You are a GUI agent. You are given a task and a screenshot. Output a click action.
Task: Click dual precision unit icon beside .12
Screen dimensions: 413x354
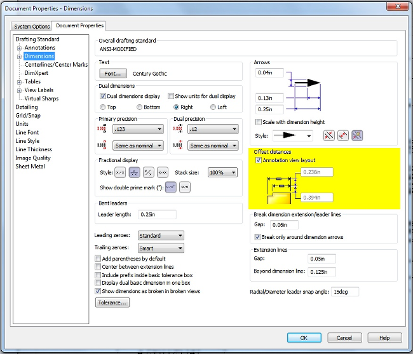[x=178, y=128]
